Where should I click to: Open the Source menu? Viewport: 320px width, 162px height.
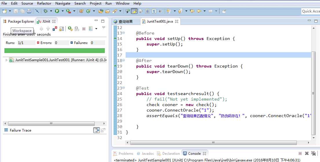coord(27,3)
